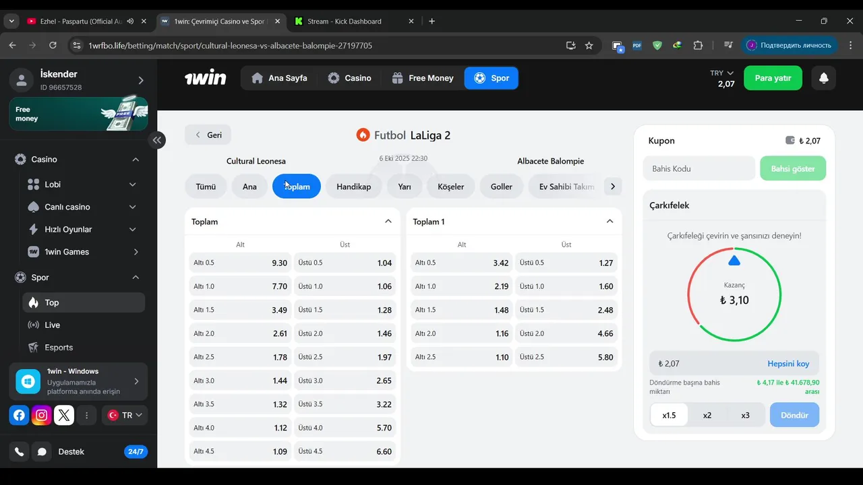Open the chat bubble support icon
The width and height of the screenshot is (863, 485).
tap(42, 451)
